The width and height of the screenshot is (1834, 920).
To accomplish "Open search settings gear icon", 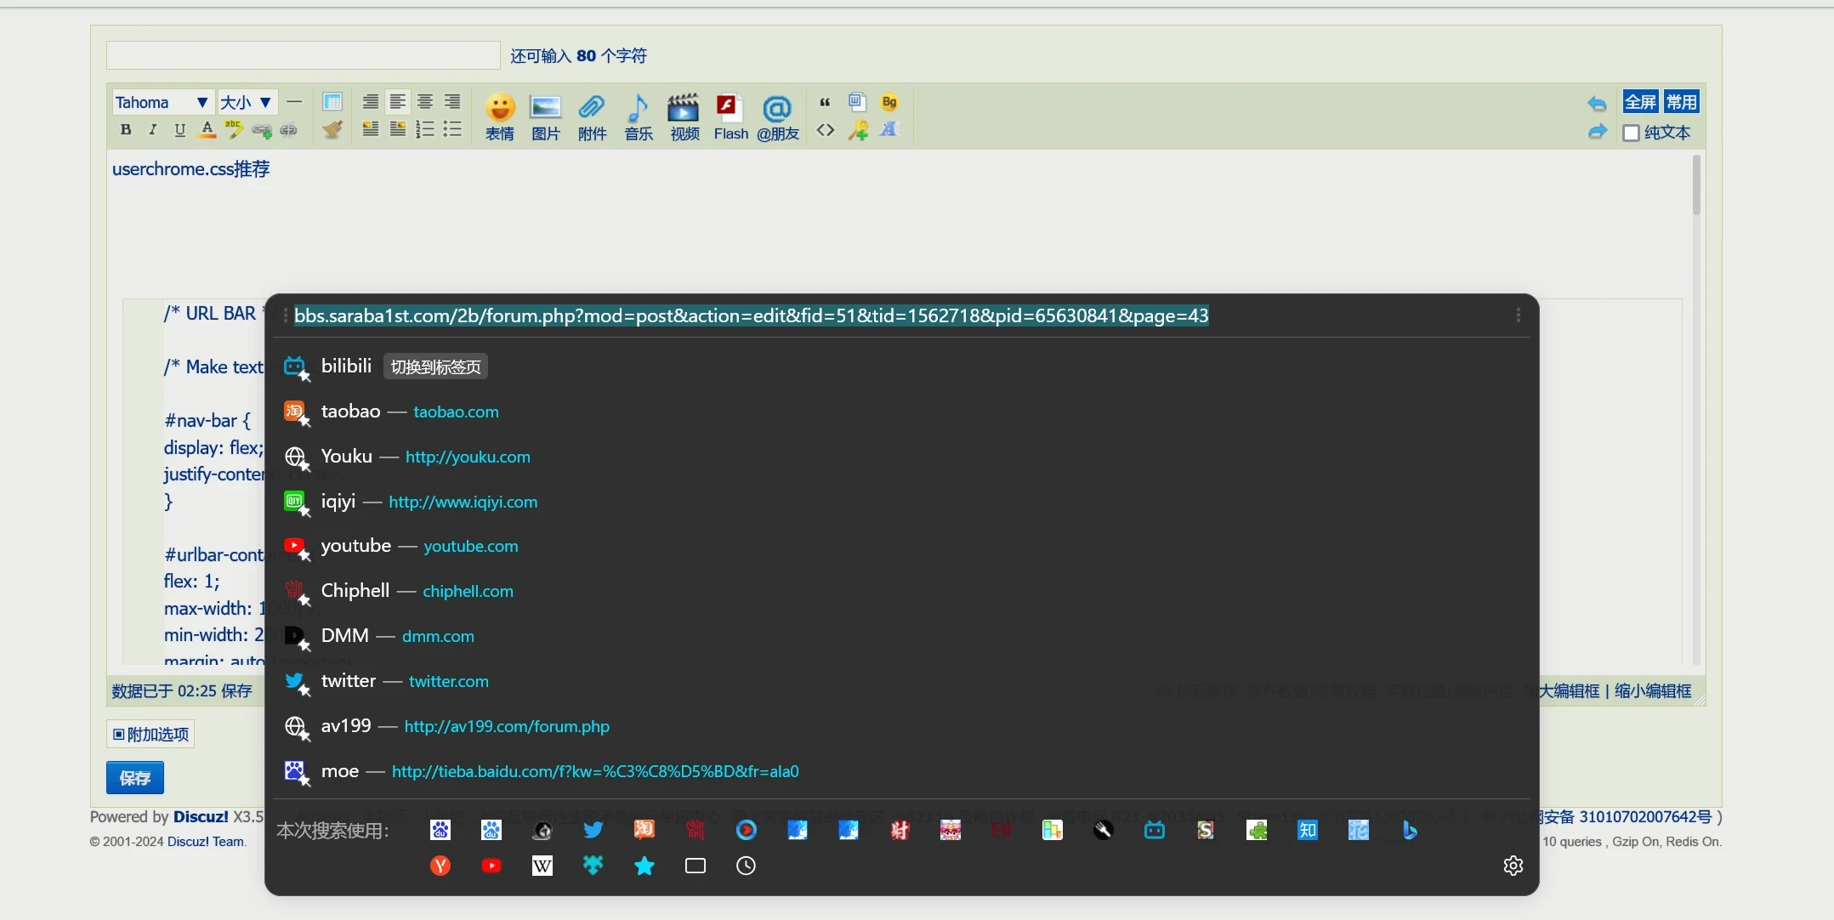I will [1513, 866].
